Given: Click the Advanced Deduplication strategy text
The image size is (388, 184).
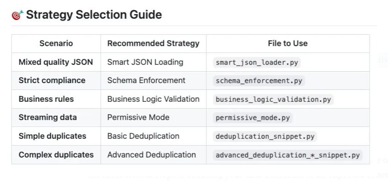Looking at the screenshot, I should pyautogui.click(x=151, y=155).
